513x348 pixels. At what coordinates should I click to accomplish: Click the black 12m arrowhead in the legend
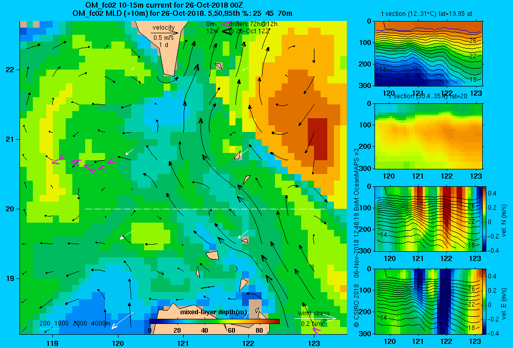(x=227, y=31)
